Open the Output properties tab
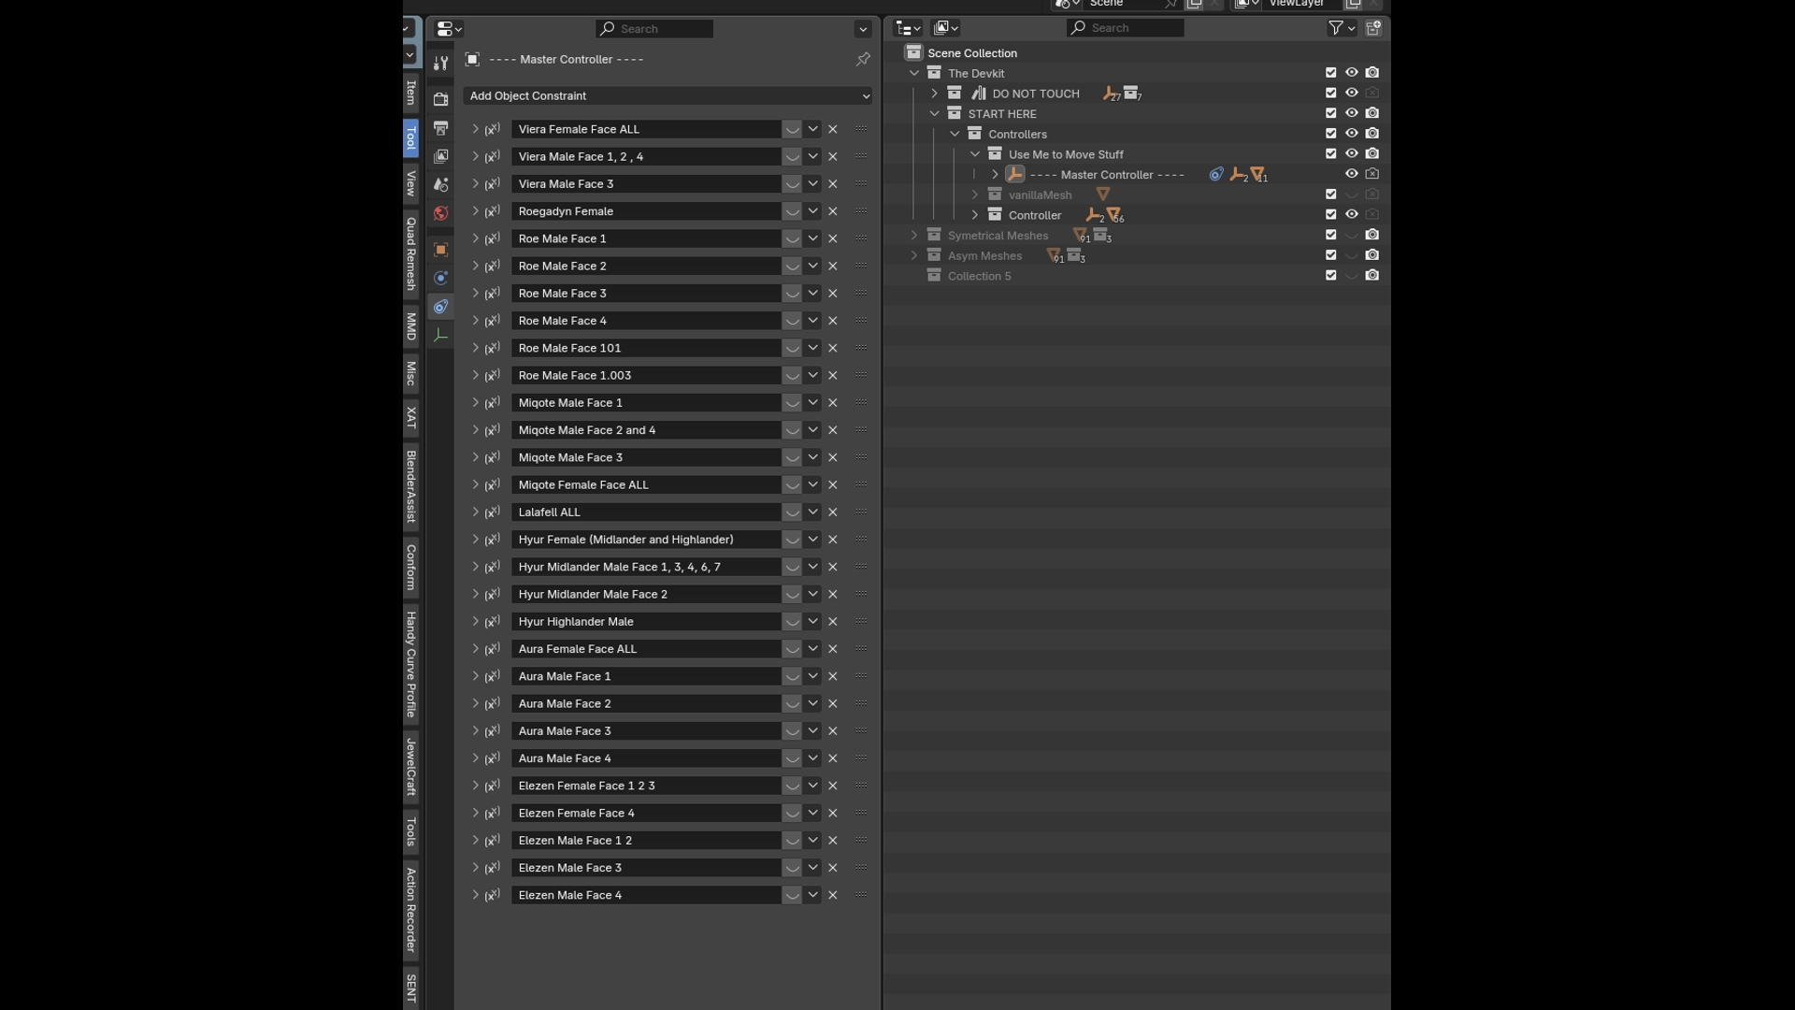Viewport: 1795px width, 1010px height. (440, 128)
